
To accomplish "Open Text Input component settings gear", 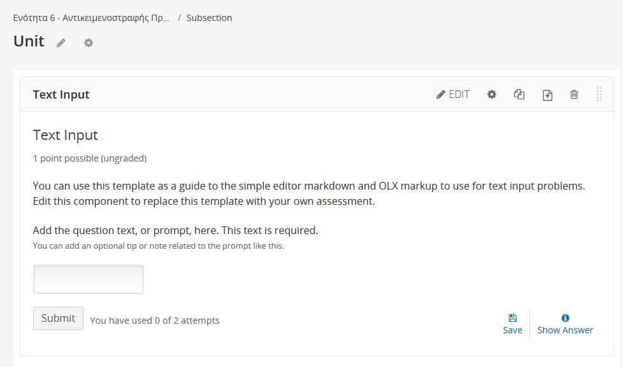I will pyautogui.click(x=492, y=94).
